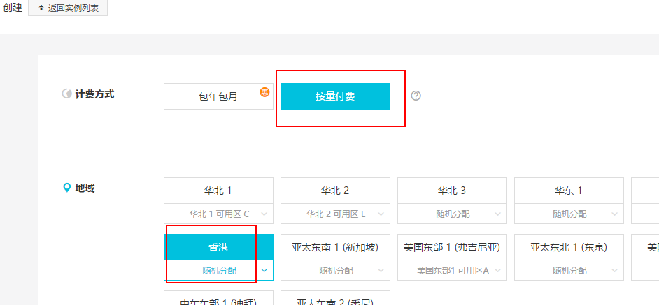Choose the 华北 1 region
Viewport: 659px width, 305px height.
pos(218,191)
